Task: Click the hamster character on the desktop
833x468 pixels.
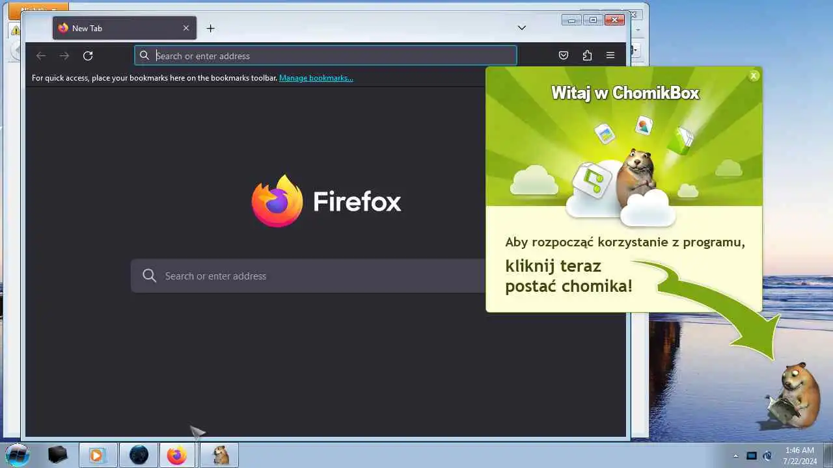Action: point(793,395)
